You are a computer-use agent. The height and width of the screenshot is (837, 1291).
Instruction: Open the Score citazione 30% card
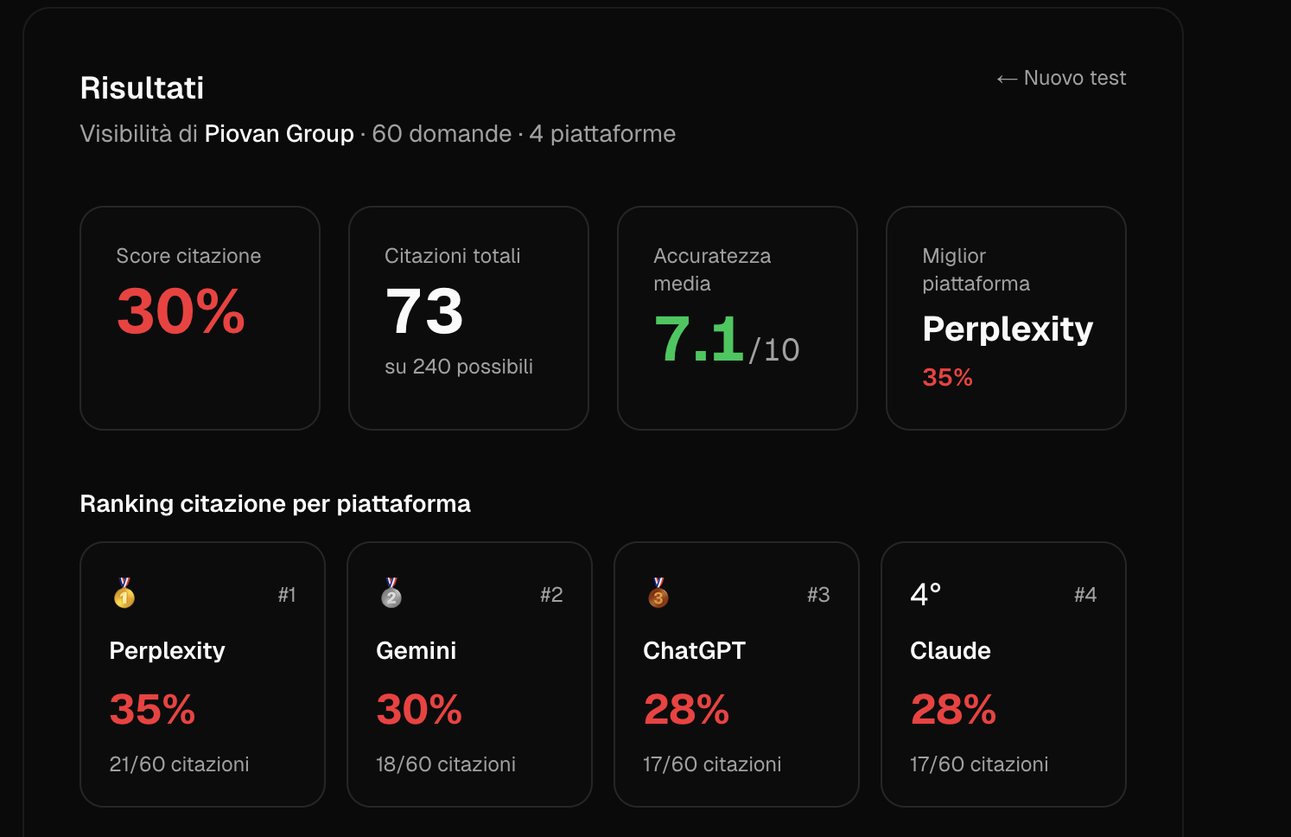tap(200, 318)
